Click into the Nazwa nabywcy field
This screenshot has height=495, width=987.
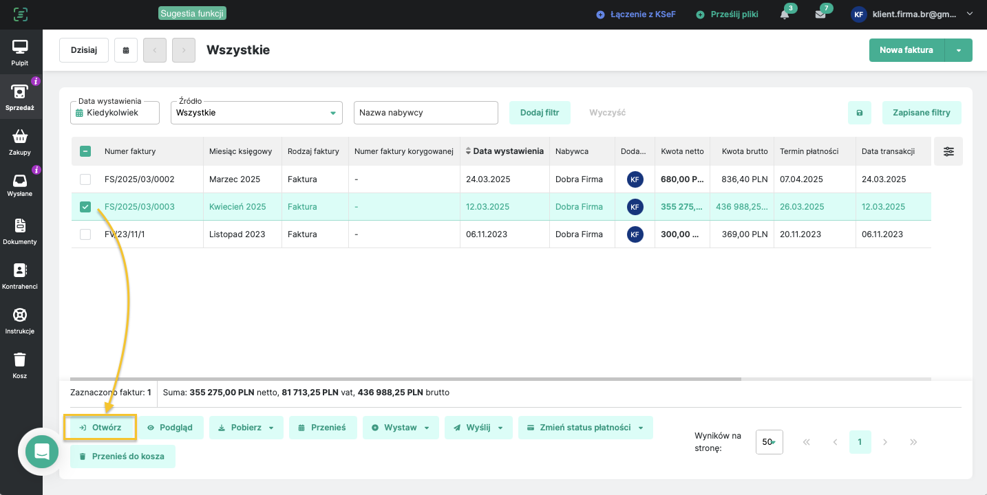tap(425, 113)
